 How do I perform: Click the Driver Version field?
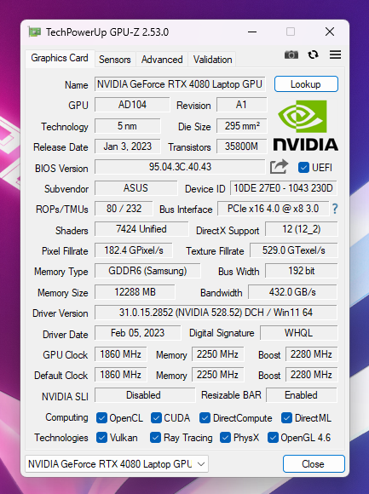point(216,313)
